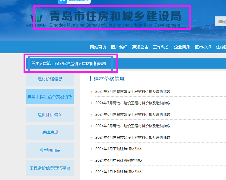This screenshot has width=226, height=180.
Task: Click the 建材价格信息 section heading
Action: pos(109,79)
